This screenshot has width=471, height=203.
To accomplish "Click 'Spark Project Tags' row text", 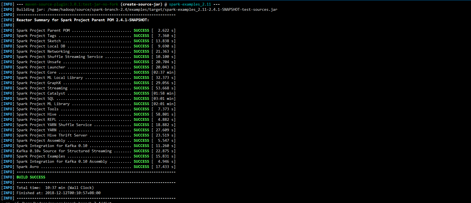I will pyautogui.click(x=36, y=36).
